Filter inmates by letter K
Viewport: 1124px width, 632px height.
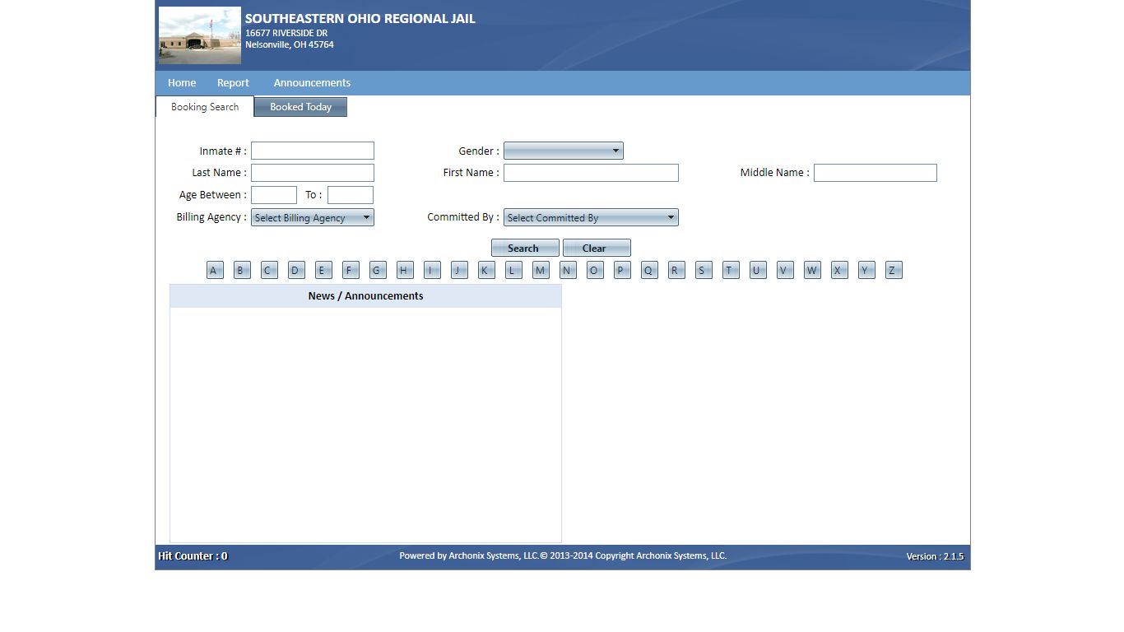pos(486,270)
